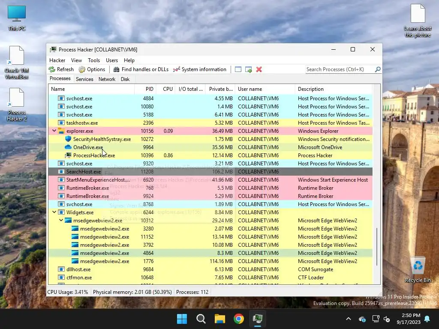Click the find window and thread icon
The image size is (439, 329).
tap(248, 69)
